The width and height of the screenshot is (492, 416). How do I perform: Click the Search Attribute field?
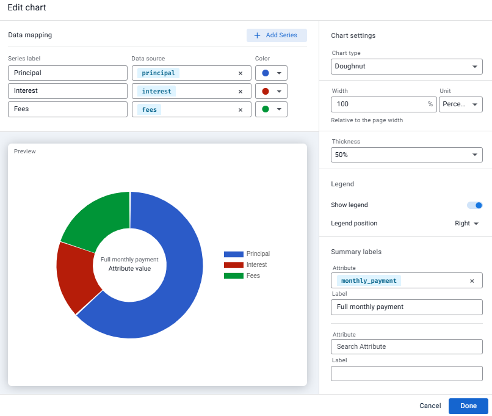(407, 346)
